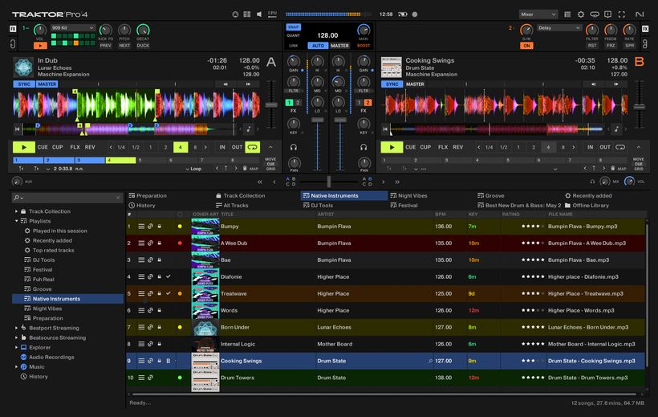Toggle Deck A SYNC button
Image resolution: width=658 pixels, height=417 pixels.
coord(24,84)
